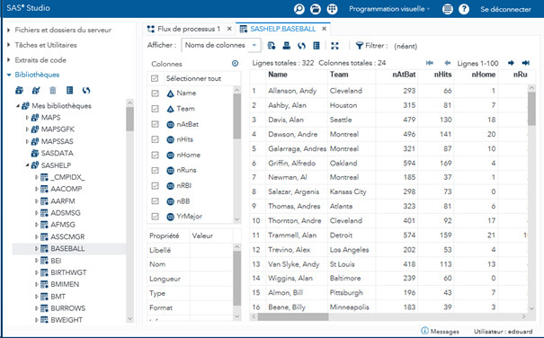Go to next rows page arrow
Viewport: 544px width, 338px height.
point(511,63)
